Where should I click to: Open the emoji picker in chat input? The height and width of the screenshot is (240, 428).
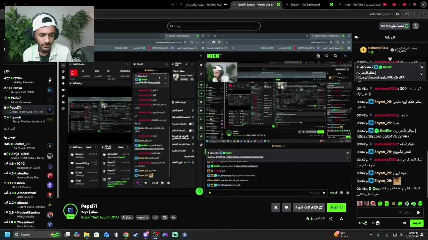pos(418,212)
